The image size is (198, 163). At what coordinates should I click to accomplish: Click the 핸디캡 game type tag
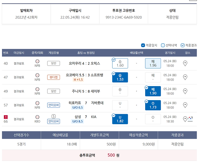[x=54, y=77]
